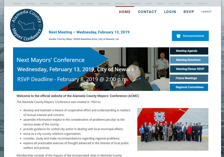Click 'serve as a city-county relations organization' bullet

52,134
